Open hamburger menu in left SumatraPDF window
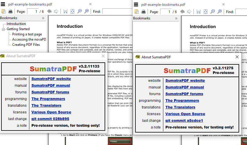247x145 pixels. pos(3,4)
